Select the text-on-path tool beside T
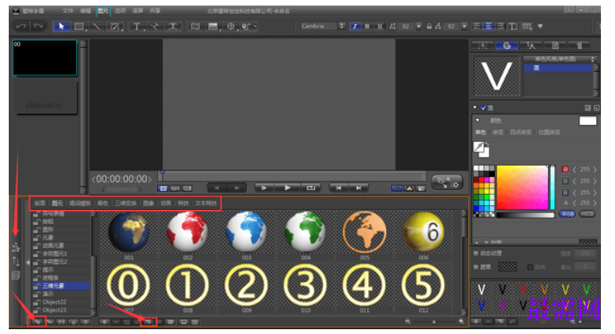Image resolution: width=615 pixels, height=334 pixels. 154,26
